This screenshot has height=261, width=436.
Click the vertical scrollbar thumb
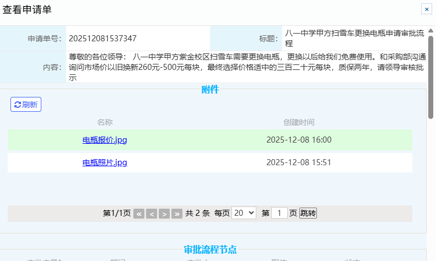point(431,77)
